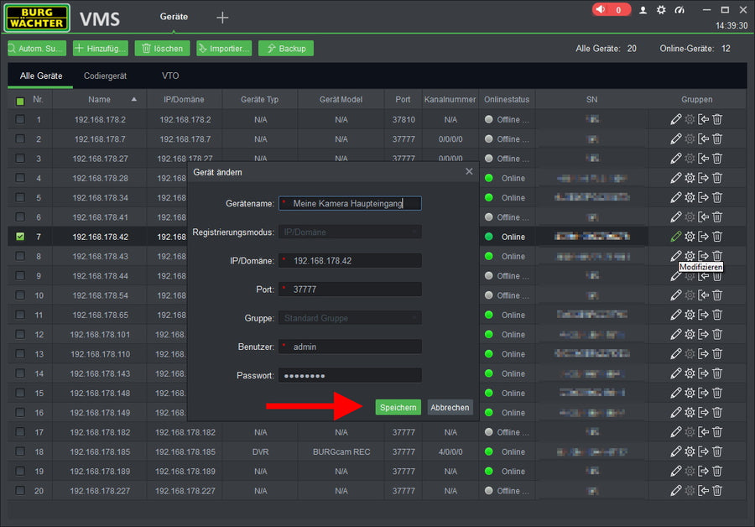
Task: Click the red alarm speaker icon
Action: (601, 10)
